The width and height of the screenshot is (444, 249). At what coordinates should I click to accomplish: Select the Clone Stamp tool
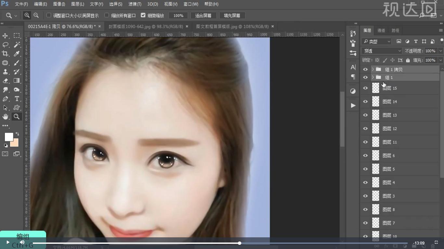(5, 72)
